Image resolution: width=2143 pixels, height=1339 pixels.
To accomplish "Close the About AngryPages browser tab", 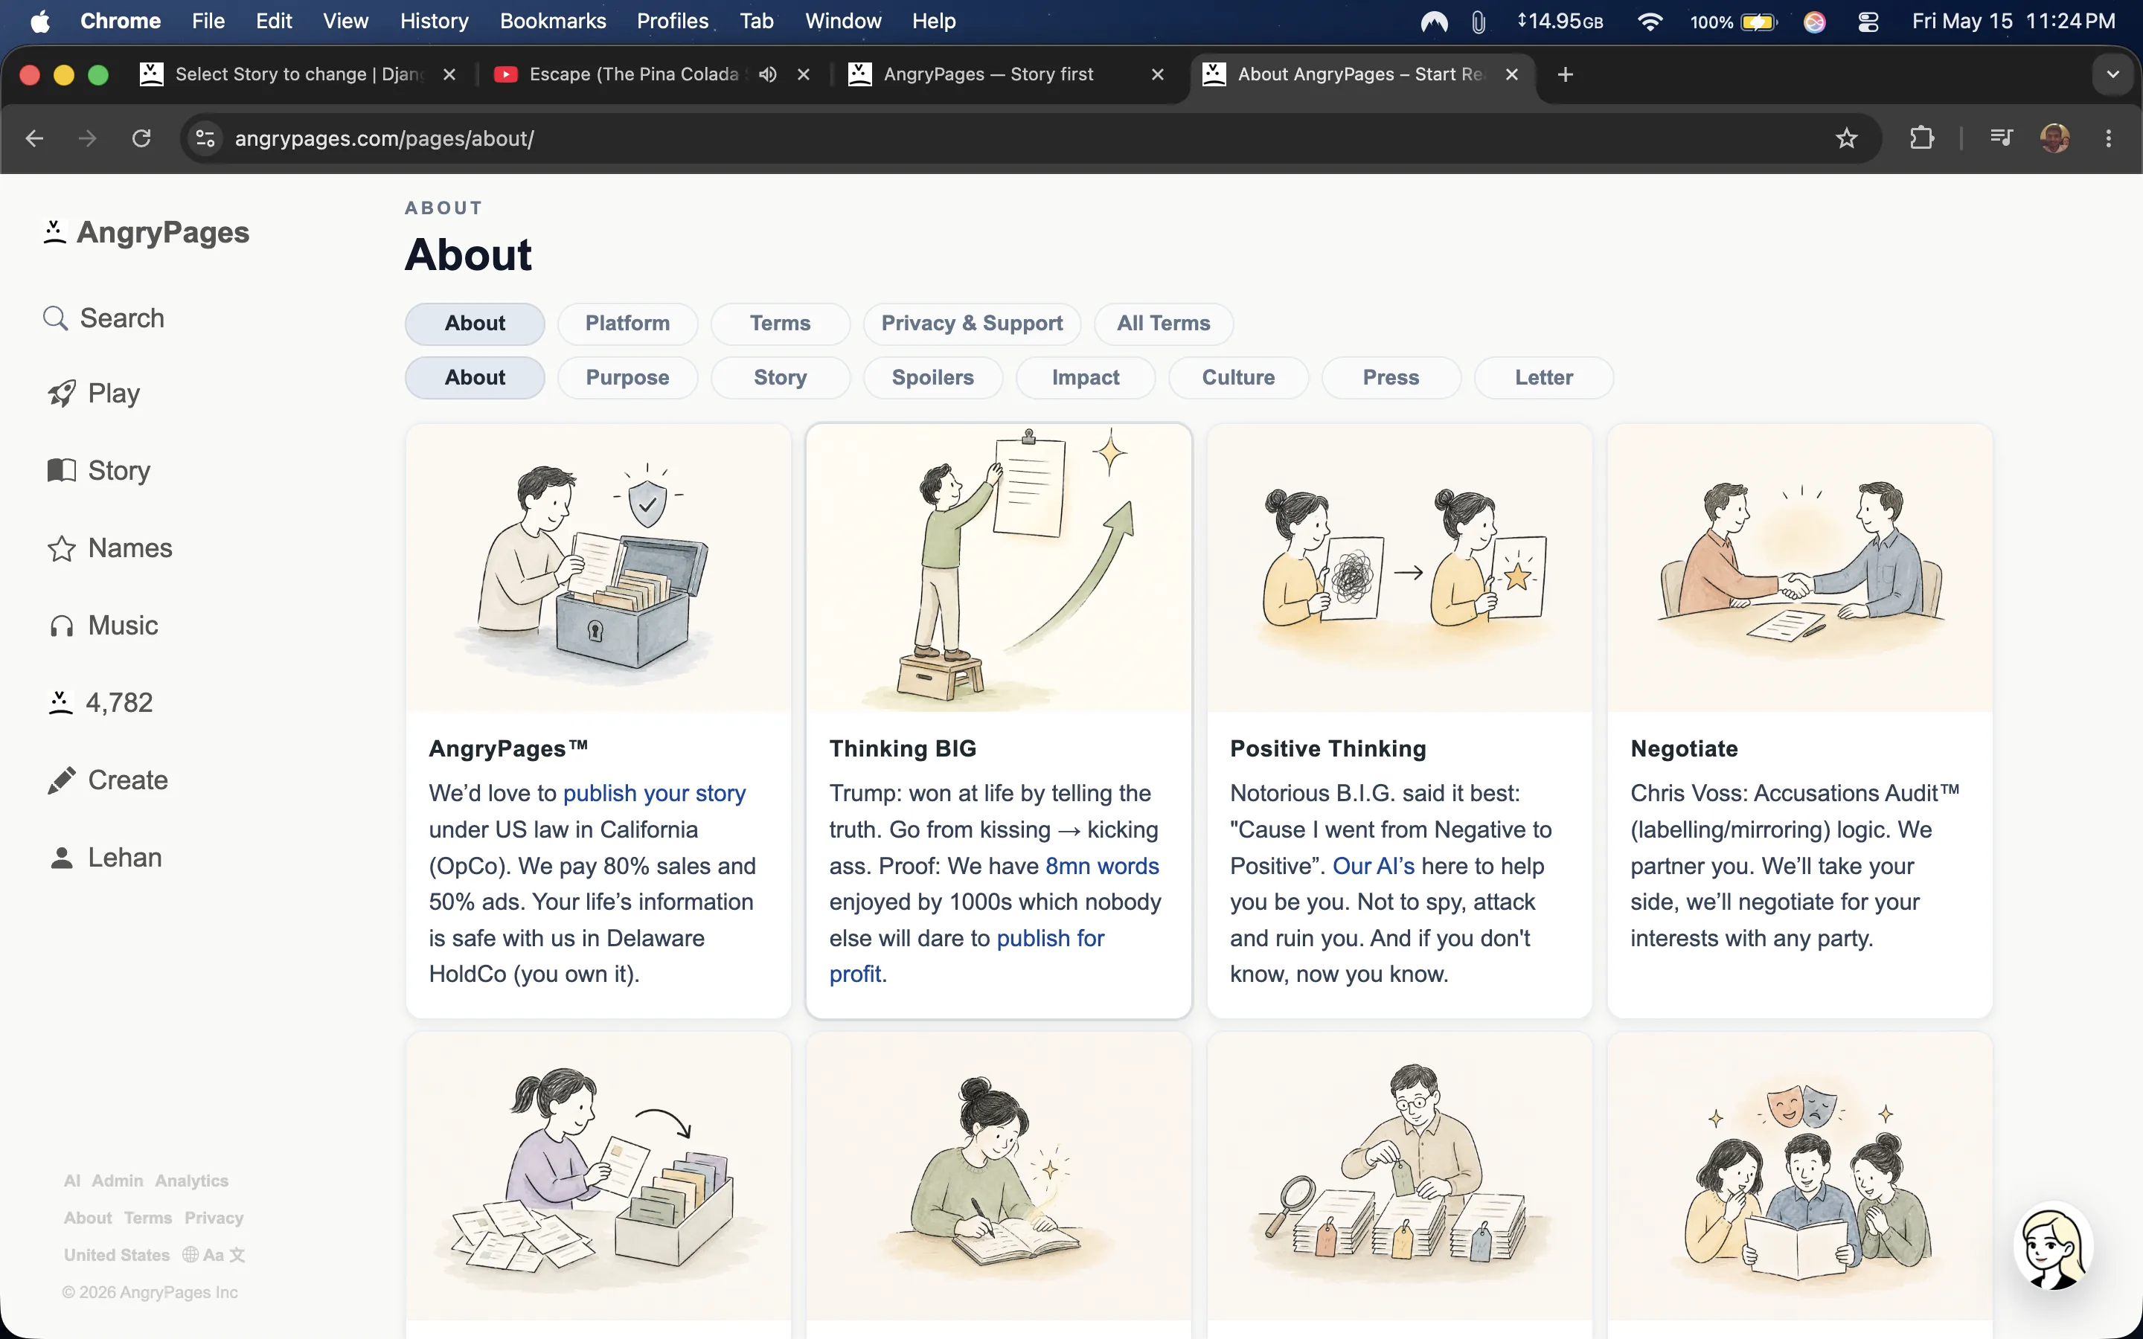I will [1511, 74].
